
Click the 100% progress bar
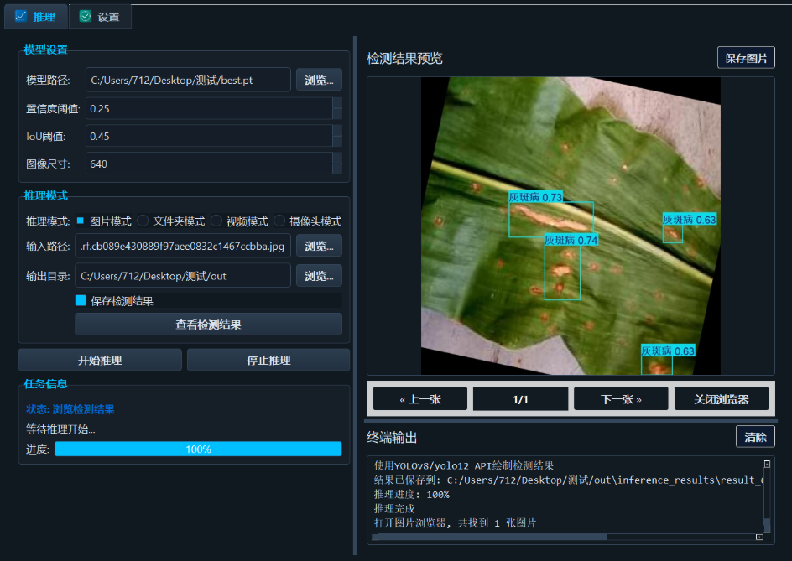198,449
